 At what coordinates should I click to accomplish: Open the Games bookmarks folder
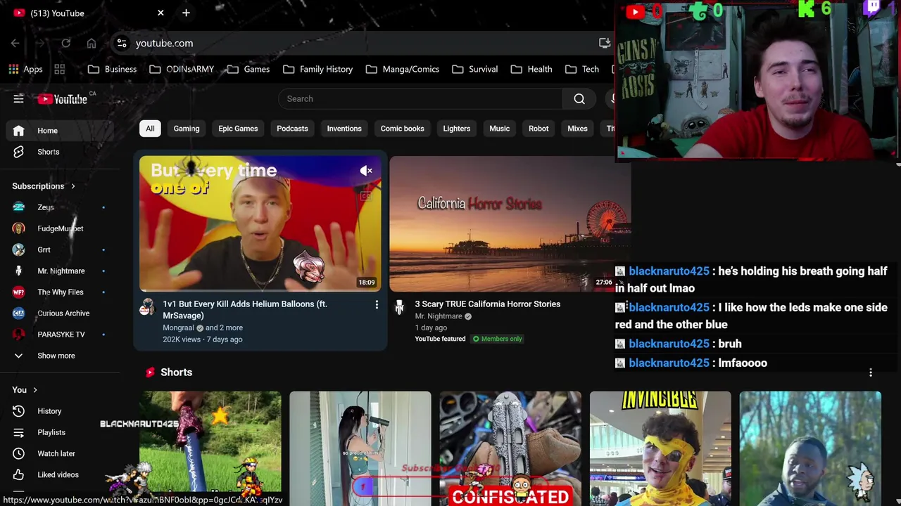tap(248, 69)
